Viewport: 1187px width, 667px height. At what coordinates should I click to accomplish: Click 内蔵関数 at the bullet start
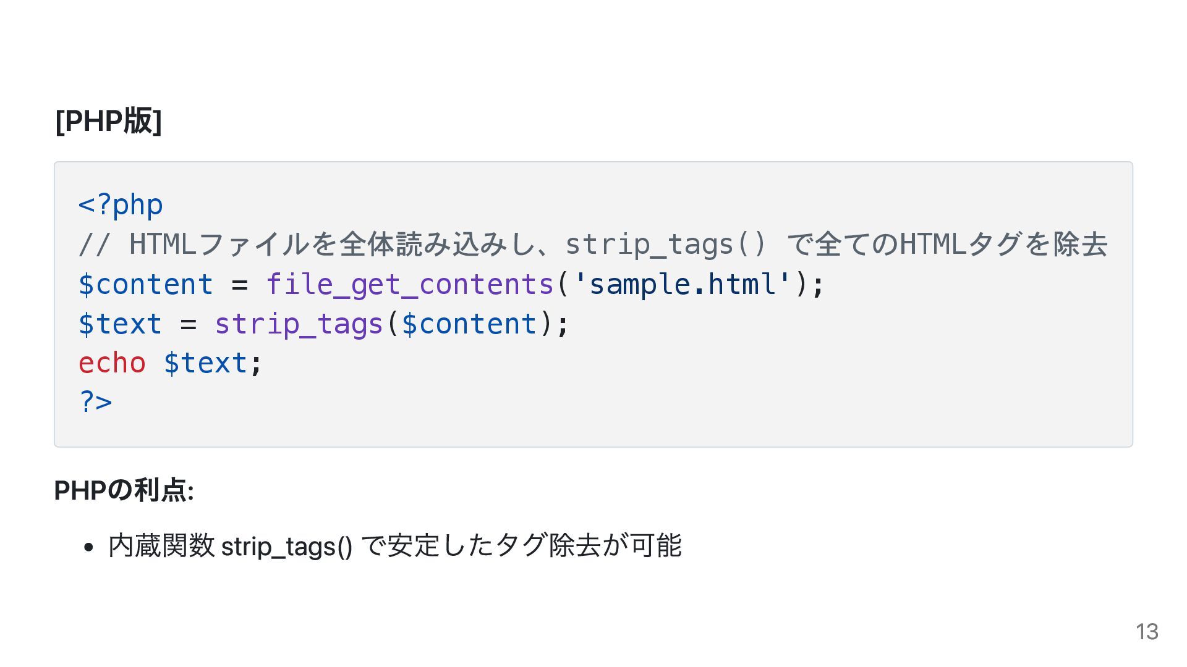161,546
